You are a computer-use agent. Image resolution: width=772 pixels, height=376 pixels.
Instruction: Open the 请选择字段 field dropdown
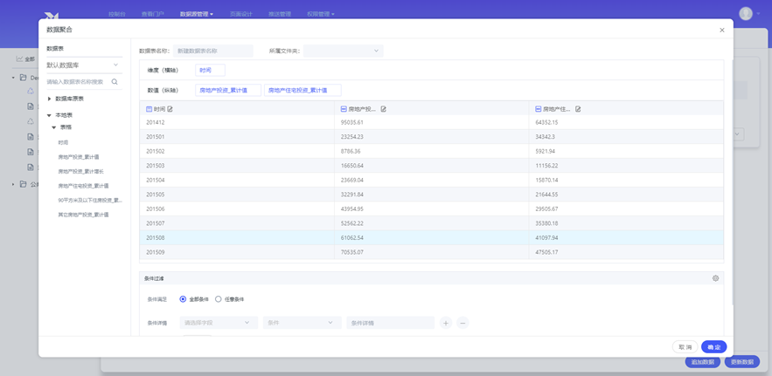tap(218, 323)
